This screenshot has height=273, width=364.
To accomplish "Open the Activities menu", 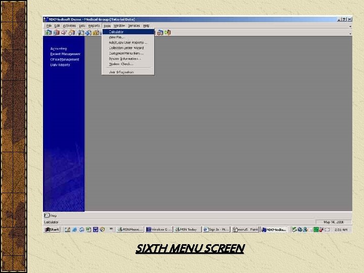I will coord(69,26).
